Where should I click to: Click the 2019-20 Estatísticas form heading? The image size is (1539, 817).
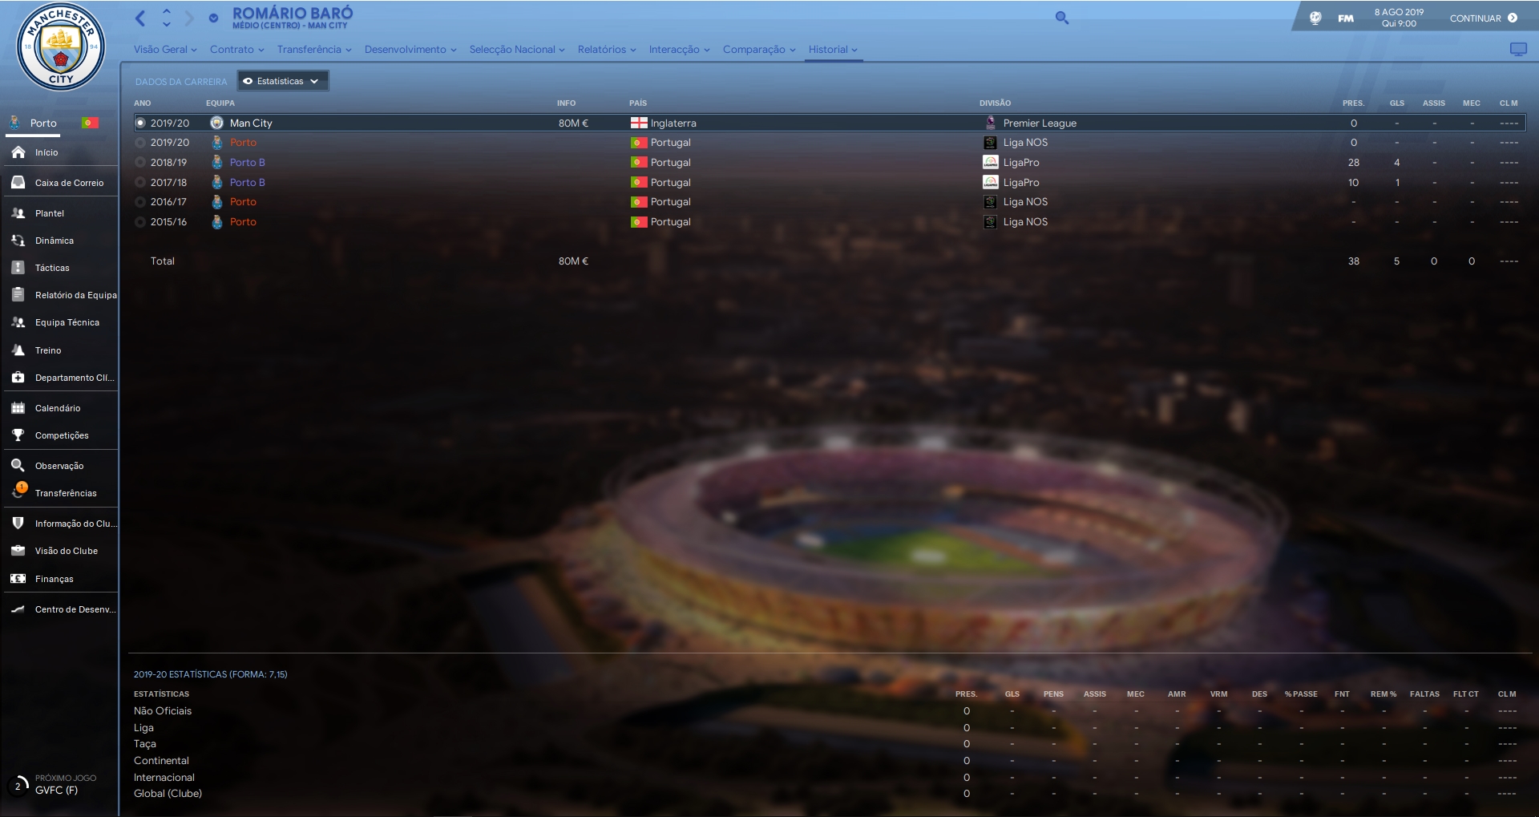[211, 674]
